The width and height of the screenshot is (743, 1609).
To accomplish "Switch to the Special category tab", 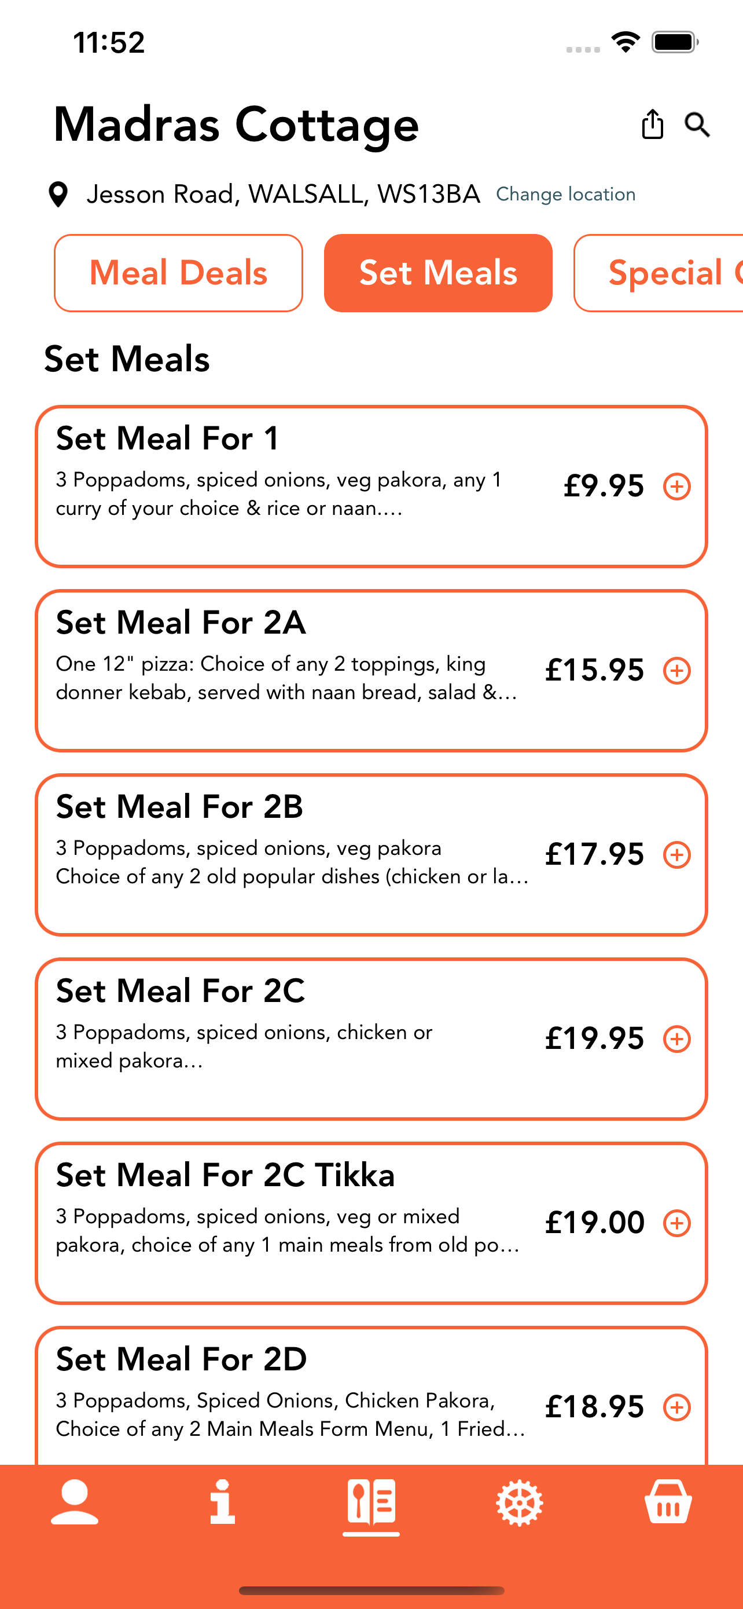I will click(658, 273).
